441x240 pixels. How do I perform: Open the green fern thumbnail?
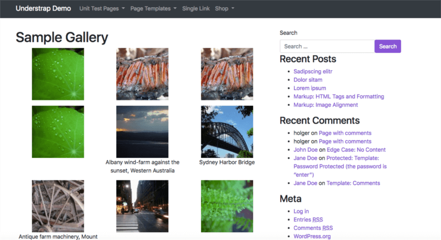[x=227, y=206]
